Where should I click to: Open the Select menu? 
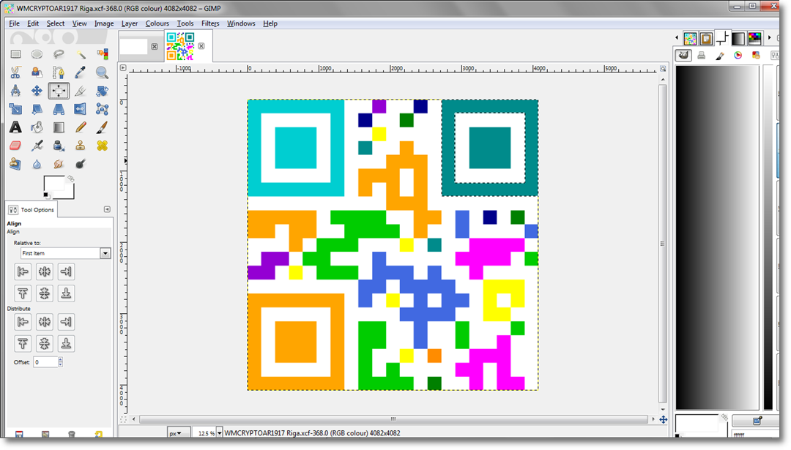[56, 23]
